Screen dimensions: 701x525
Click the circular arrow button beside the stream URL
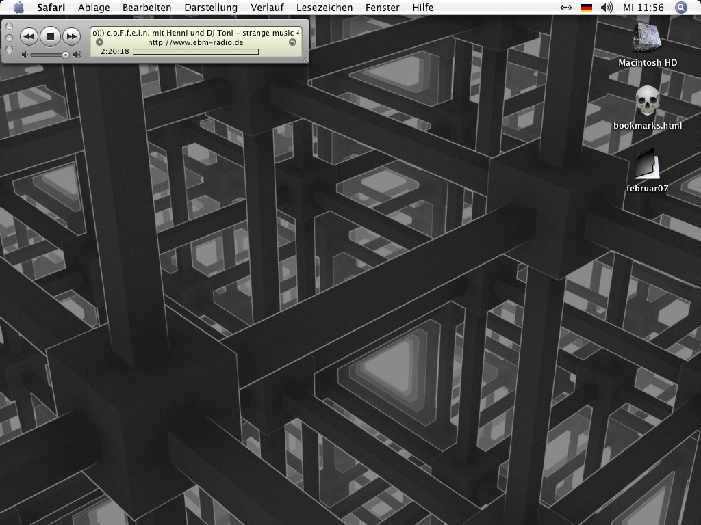pos(293,42)
